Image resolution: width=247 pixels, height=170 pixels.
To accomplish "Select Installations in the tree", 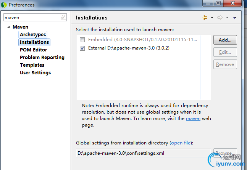I will (34, 42).
